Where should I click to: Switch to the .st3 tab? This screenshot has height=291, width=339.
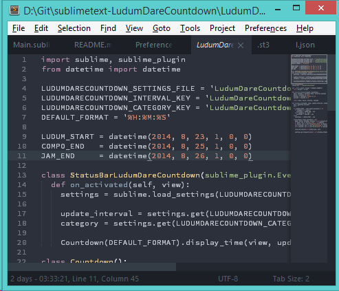[263, 45]
